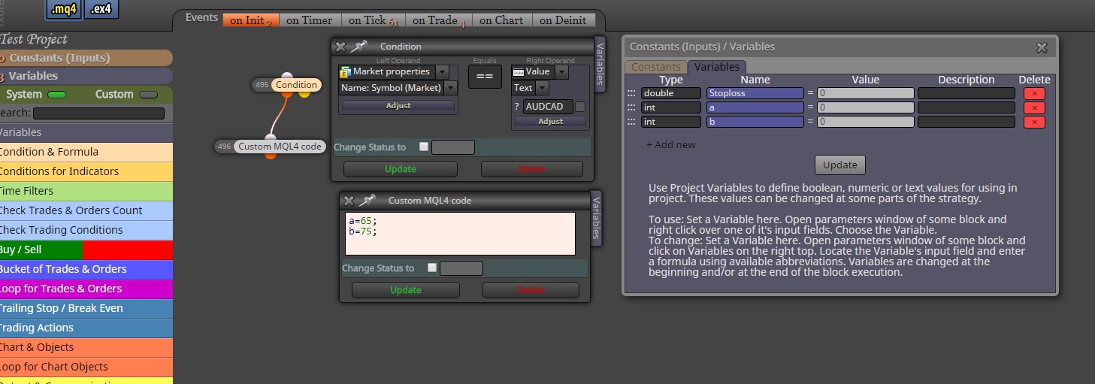
Task: Open Variables side tab of Condition window
Action: point(600,64)
